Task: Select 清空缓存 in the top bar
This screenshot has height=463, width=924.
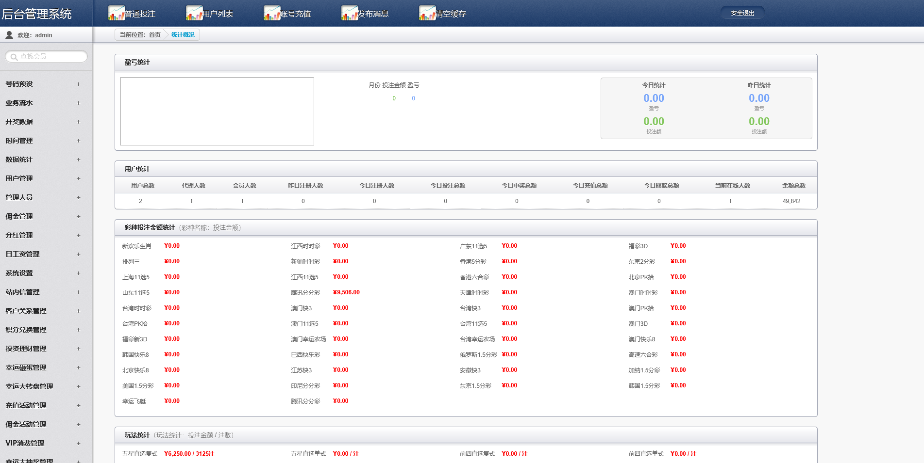Action: coord(451,14)
